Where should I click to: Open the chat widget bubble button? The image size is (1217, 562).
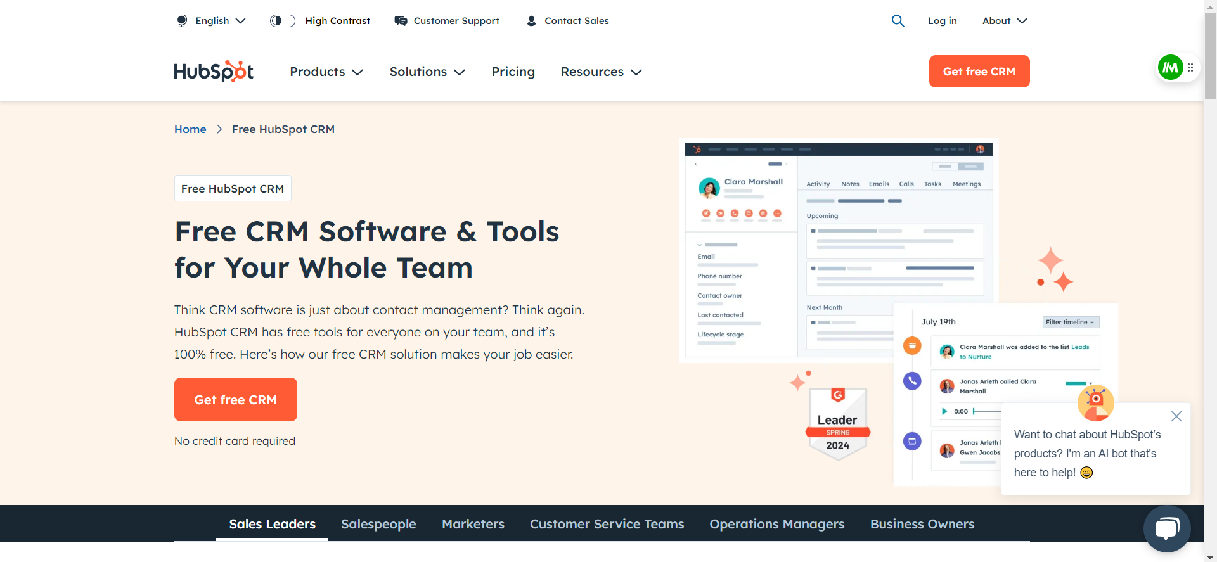pyautogui.click(x=1167, y=528)
